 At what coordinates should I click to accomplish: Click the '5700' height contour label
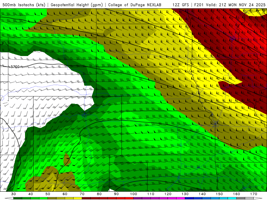(15, 67)
